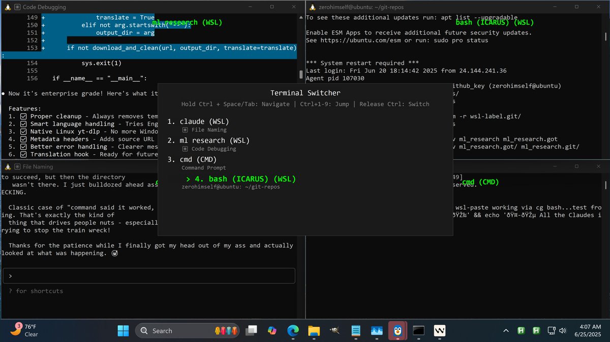Focus the prompt input in File Naming

click(149, 276)
